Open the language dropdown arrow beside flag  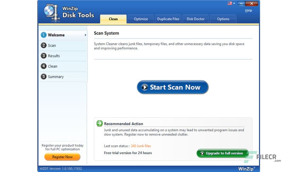(234, 4)
